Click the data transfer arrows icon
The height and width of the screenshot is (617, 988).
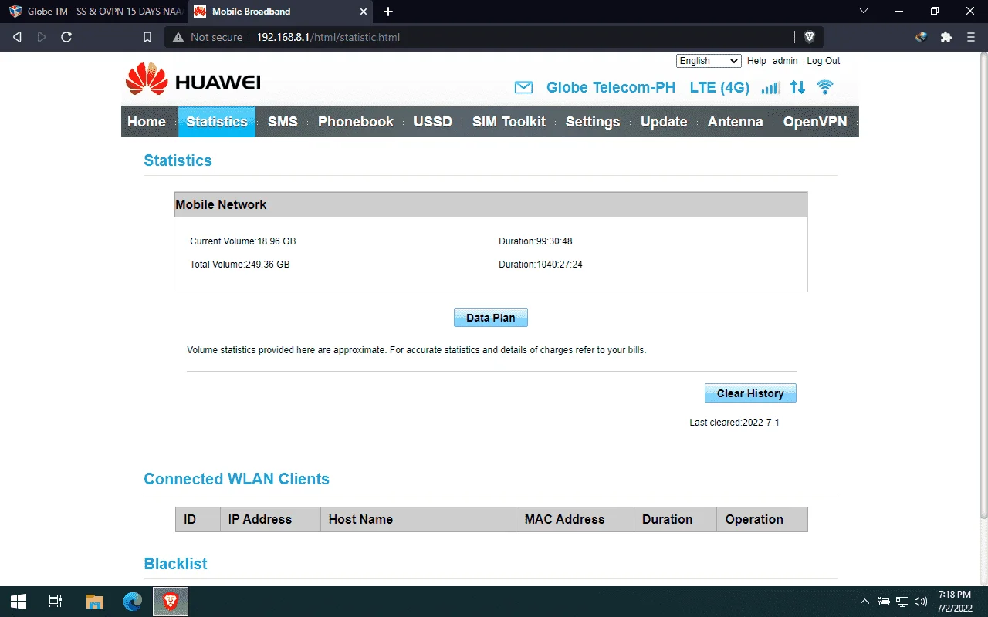point(797,88)
